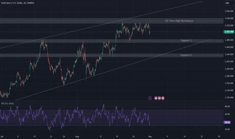Click the 2,360.000 price axis label
235x139 pixels.
(x=229, y=83)
